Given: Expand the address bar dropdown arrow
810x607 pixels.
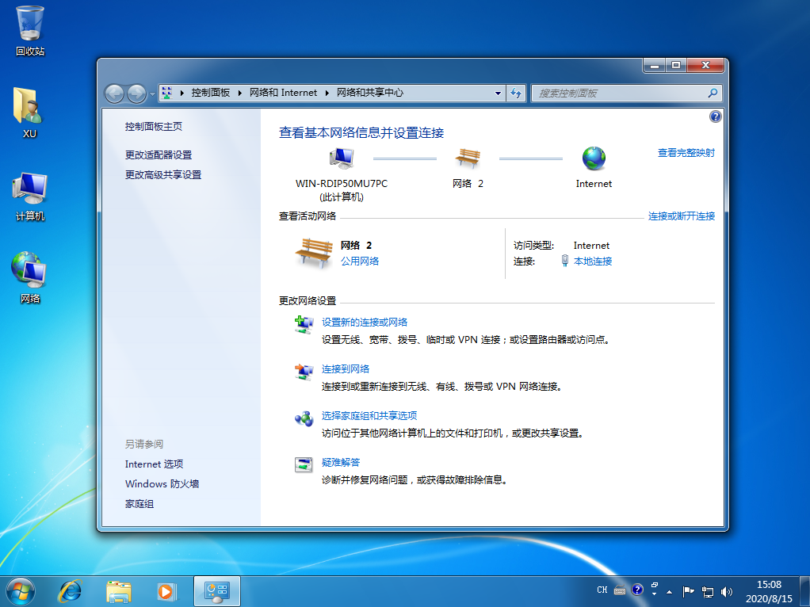Looking at the screenshot, I should pos(497,93).
